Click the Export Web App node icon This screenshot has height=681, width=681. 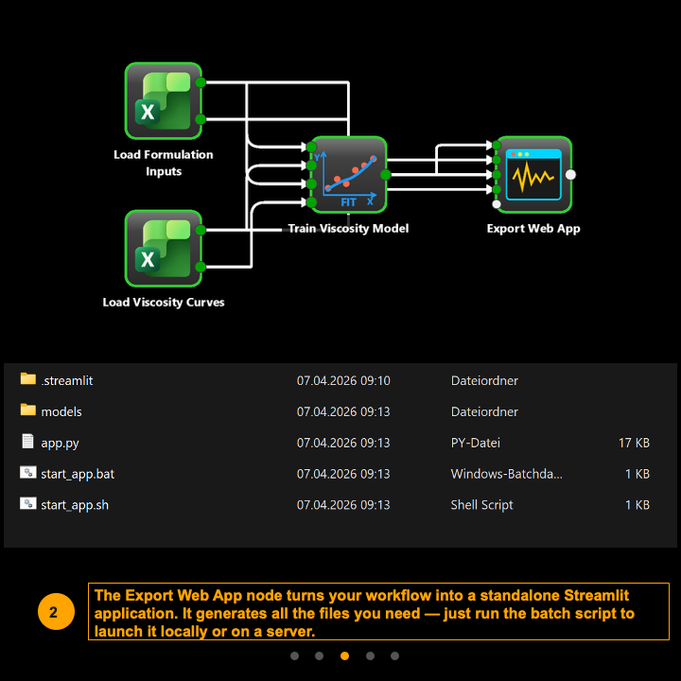tap(533, 175)
